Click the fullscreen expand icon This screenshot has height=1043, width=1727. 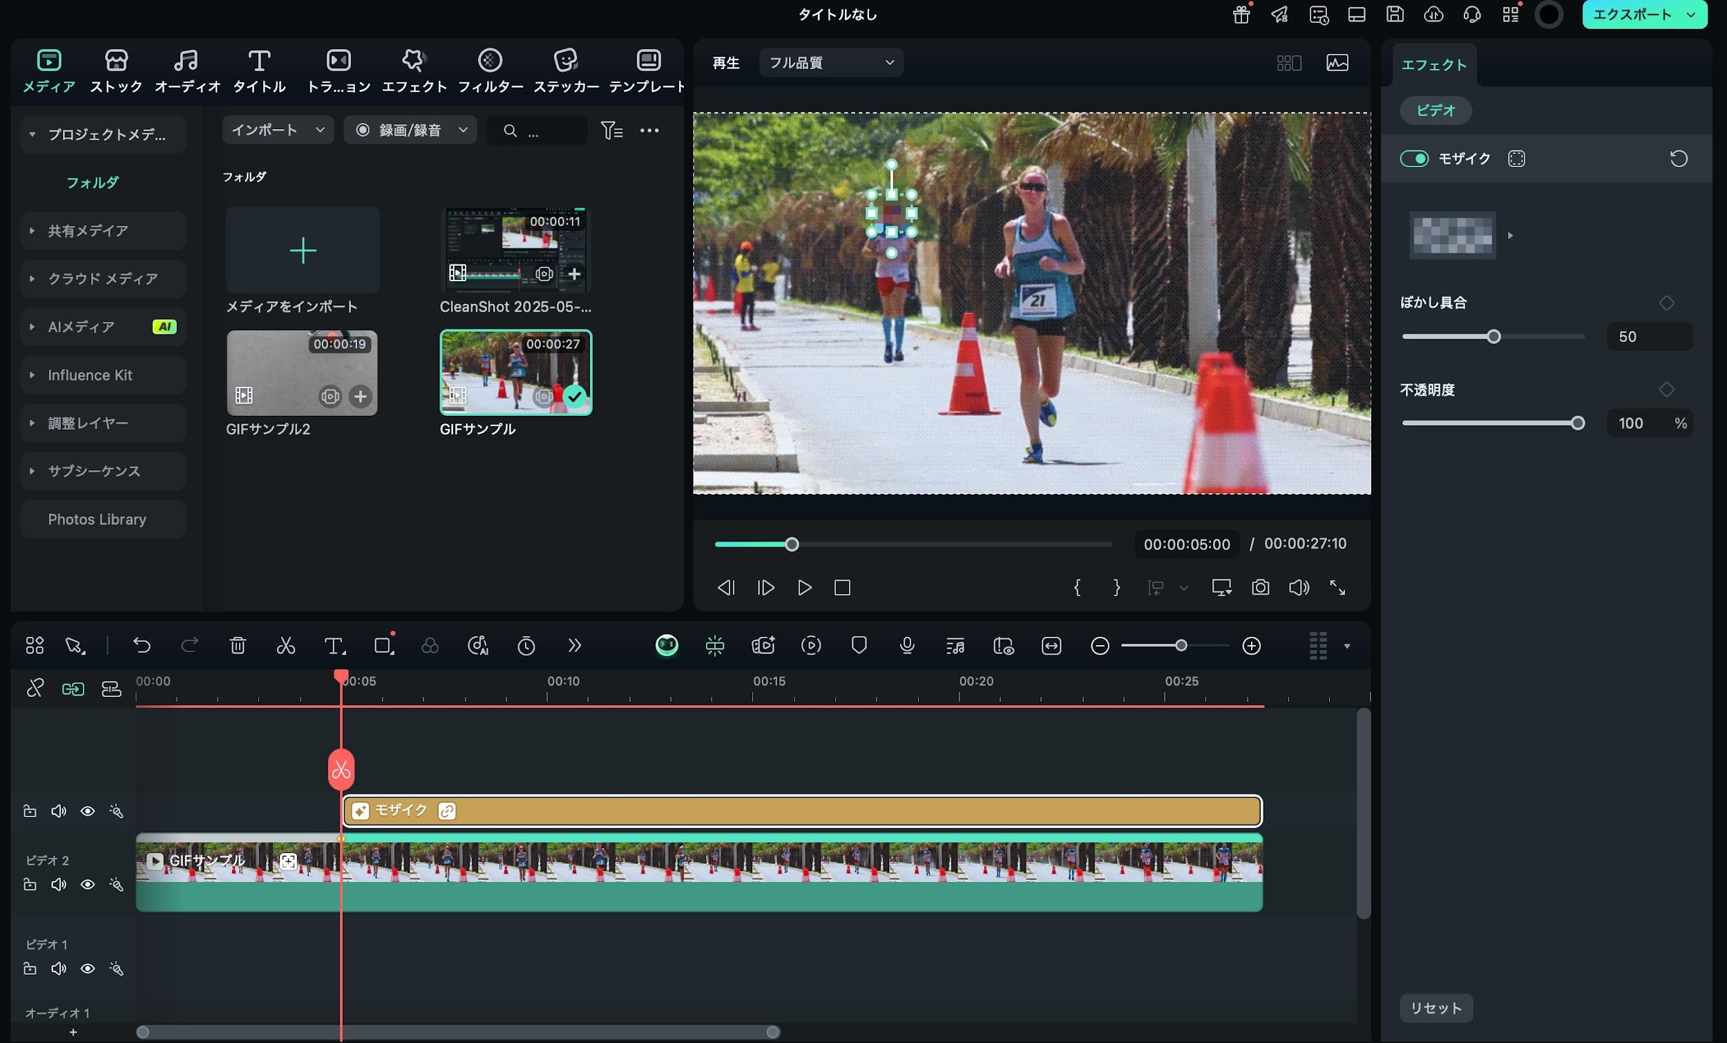click(1337, 587)
